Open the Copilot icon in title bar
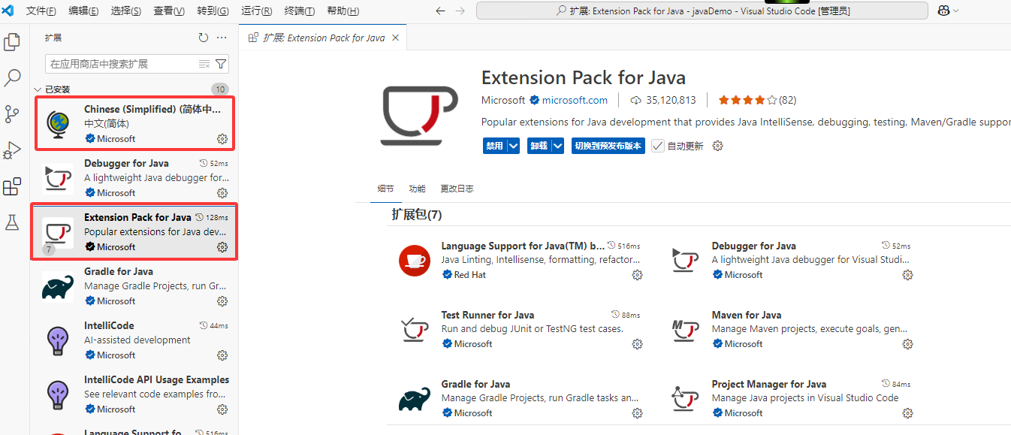 pyautogui.click(x=943, y=11)
